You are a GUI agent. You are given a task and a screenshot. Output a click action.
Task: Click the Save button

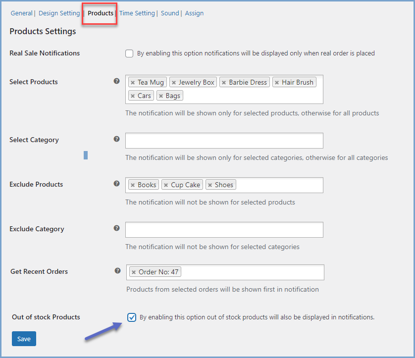tap(24, 338)
